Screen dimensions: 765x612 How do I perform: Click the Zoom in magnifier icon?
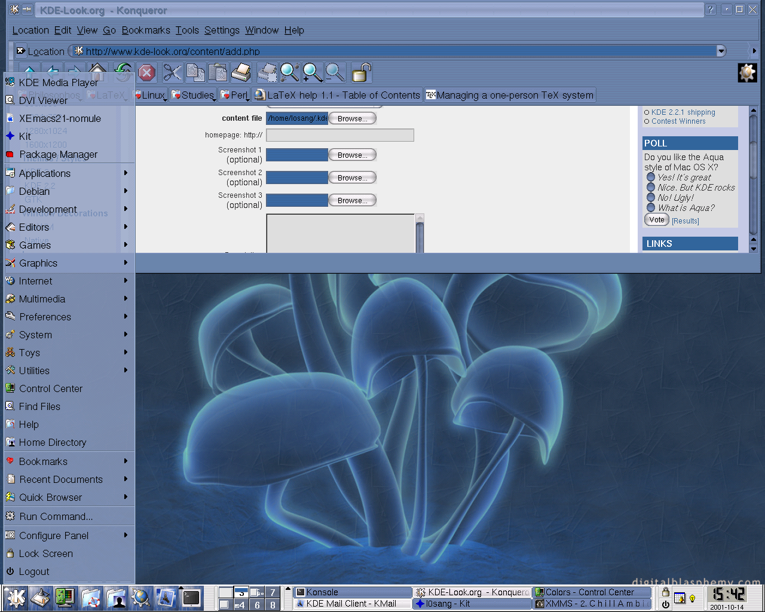(313, 73)
